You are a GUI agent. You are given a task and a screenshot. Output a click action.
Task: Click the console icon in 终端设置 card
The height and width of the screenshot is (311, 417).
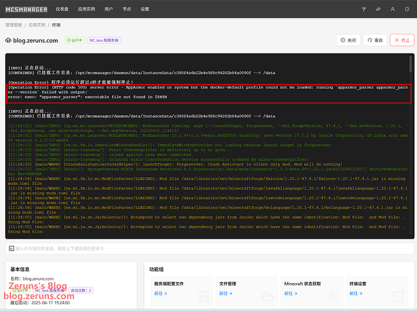click(398, 296)
